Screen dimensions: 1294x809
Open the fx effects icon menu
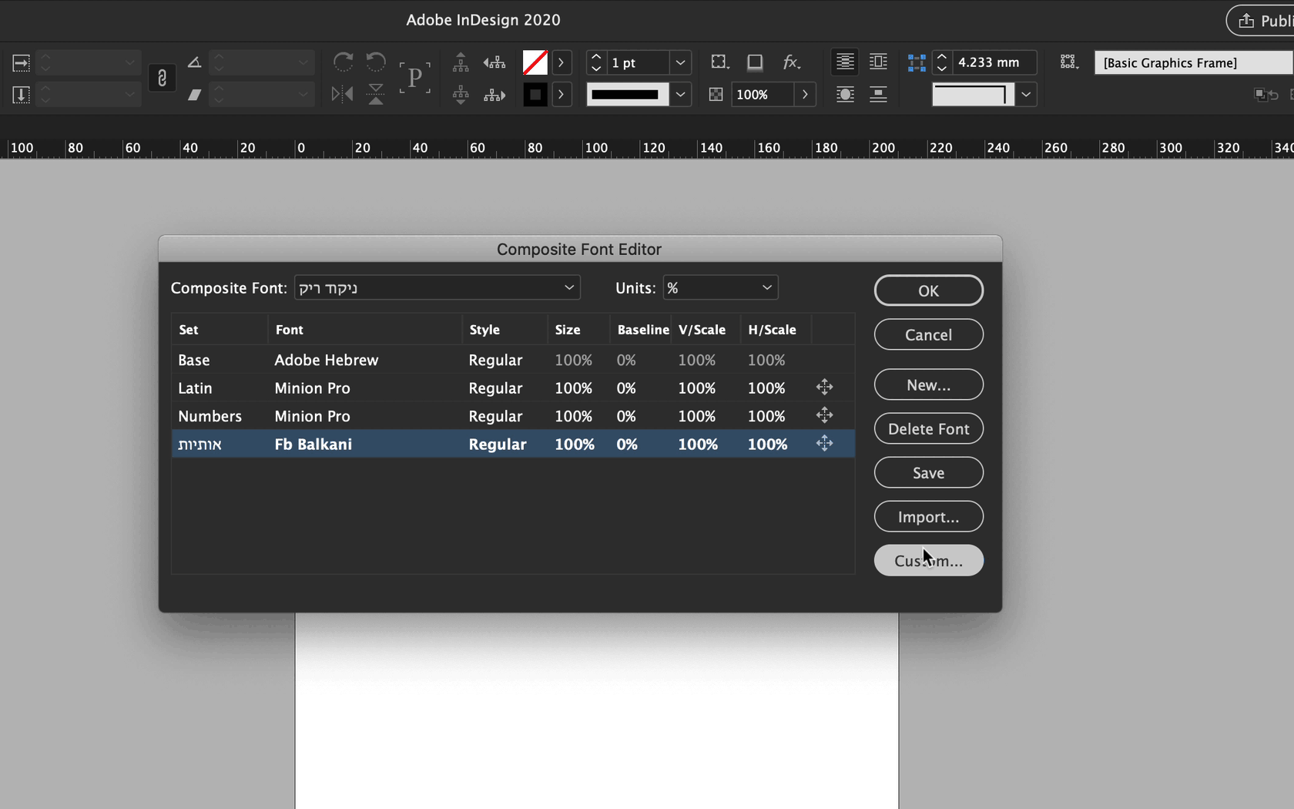pos(791,62)
